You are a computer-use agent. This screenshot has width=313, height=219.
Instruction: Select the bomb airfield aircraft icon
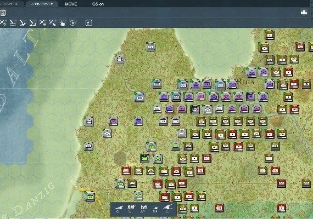click(x=23, y=23)
